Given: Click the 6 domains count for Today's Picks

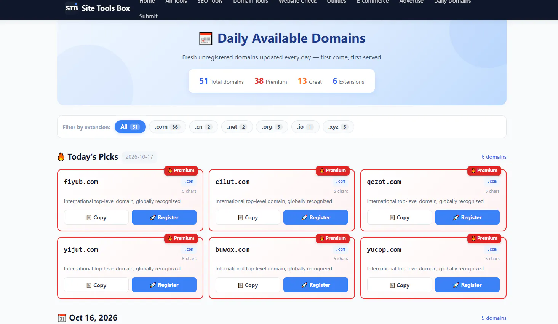Looking at the screenshot, I should coord(494,157).
